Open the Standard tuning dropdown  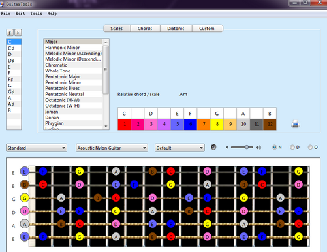[x=37, y=148]
